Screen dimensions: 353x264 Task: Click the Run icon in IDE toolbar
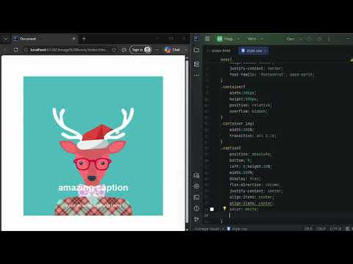coord(309,39)
